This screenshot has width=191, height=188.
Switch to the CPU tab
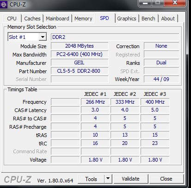(12, 19)
